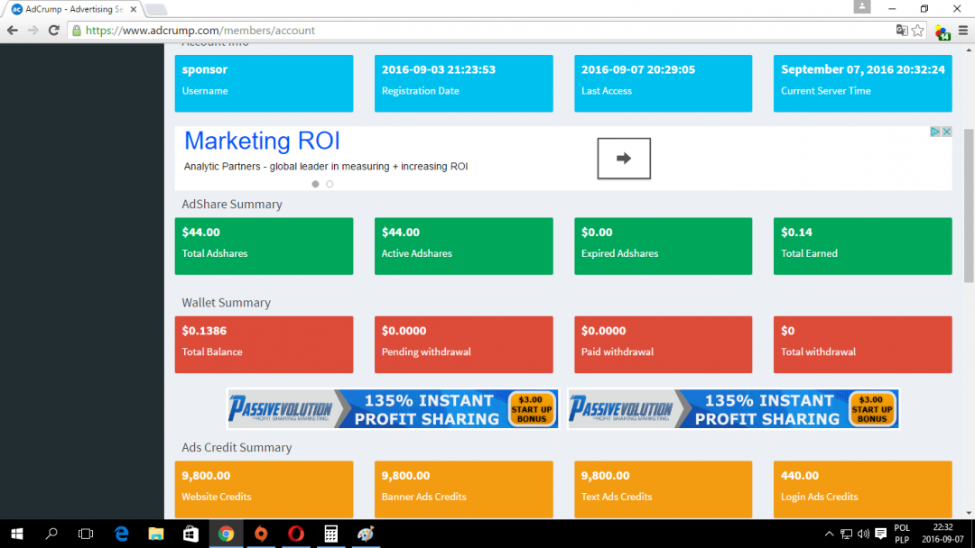Viewport: 975px width, 548px height.
Task: Launch Opera browser from the taskbar
Action: pyautogui.click(x=296, y=534)
